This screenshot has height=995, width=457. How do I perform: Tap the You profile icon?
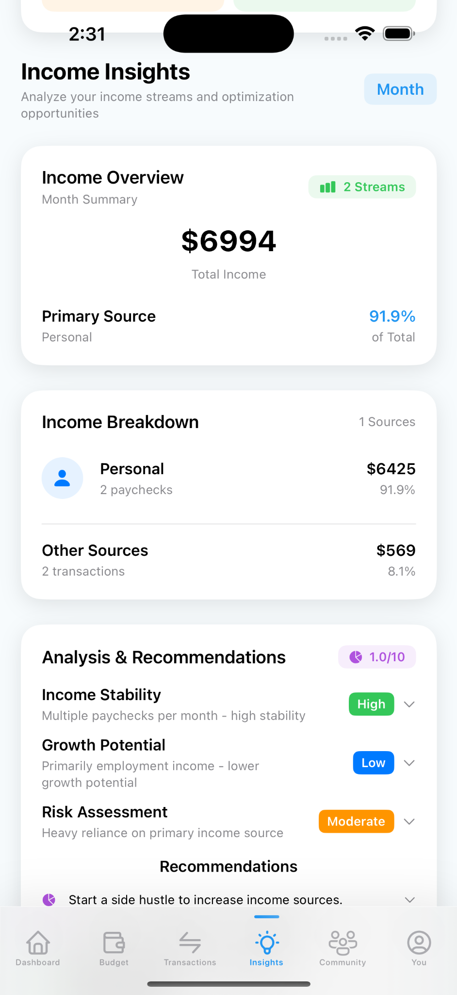[x=418, y=942]
